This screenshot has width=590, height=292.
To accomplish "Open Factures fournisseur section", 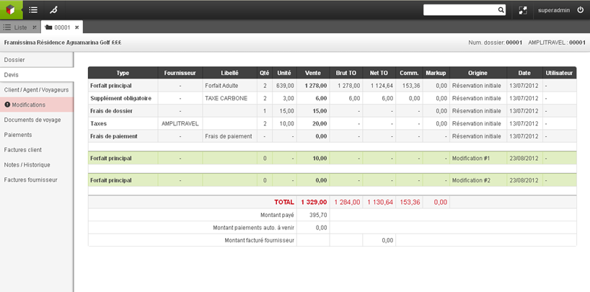I will (x=30, y=180).
